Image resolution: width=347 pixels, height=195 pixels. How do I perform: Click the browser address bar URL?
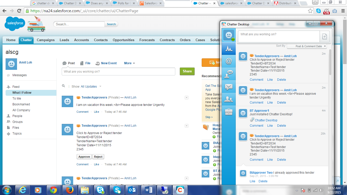pos(84,11)
